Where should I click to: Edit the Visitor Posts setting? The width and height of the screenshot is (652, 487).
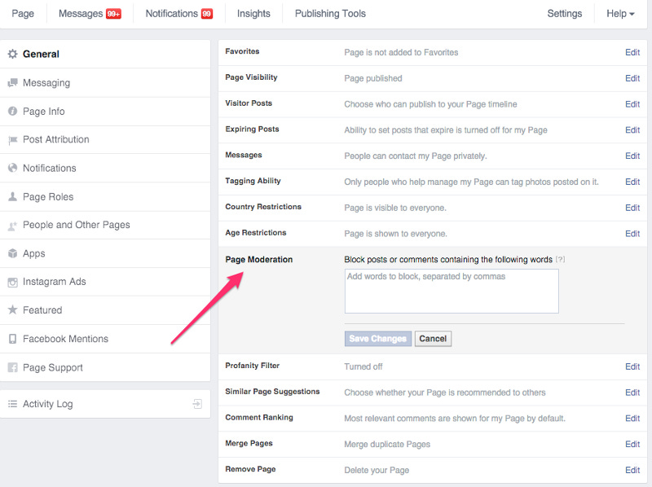pyautogui.click(x=632, y=104)
